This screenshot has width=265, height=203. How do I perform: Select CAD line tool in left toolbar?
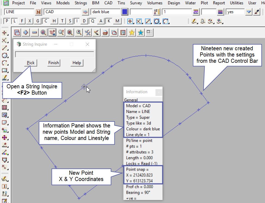pos(5,48)
